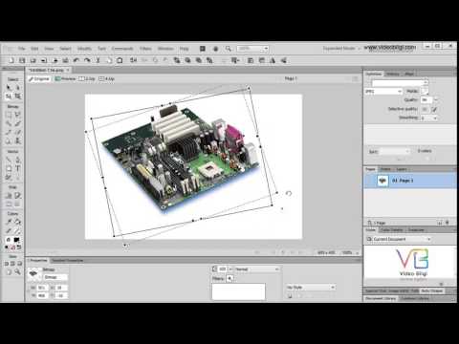Select the Zoom magnifier tool
Viewport: 459px width, 344px height.
(17, 271)
